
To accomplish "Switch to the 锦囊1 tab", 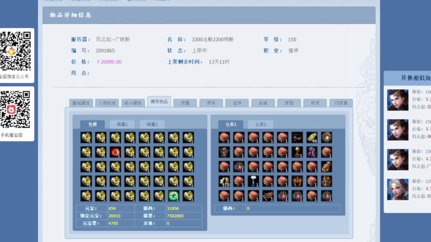I will [x=122, y=124].
